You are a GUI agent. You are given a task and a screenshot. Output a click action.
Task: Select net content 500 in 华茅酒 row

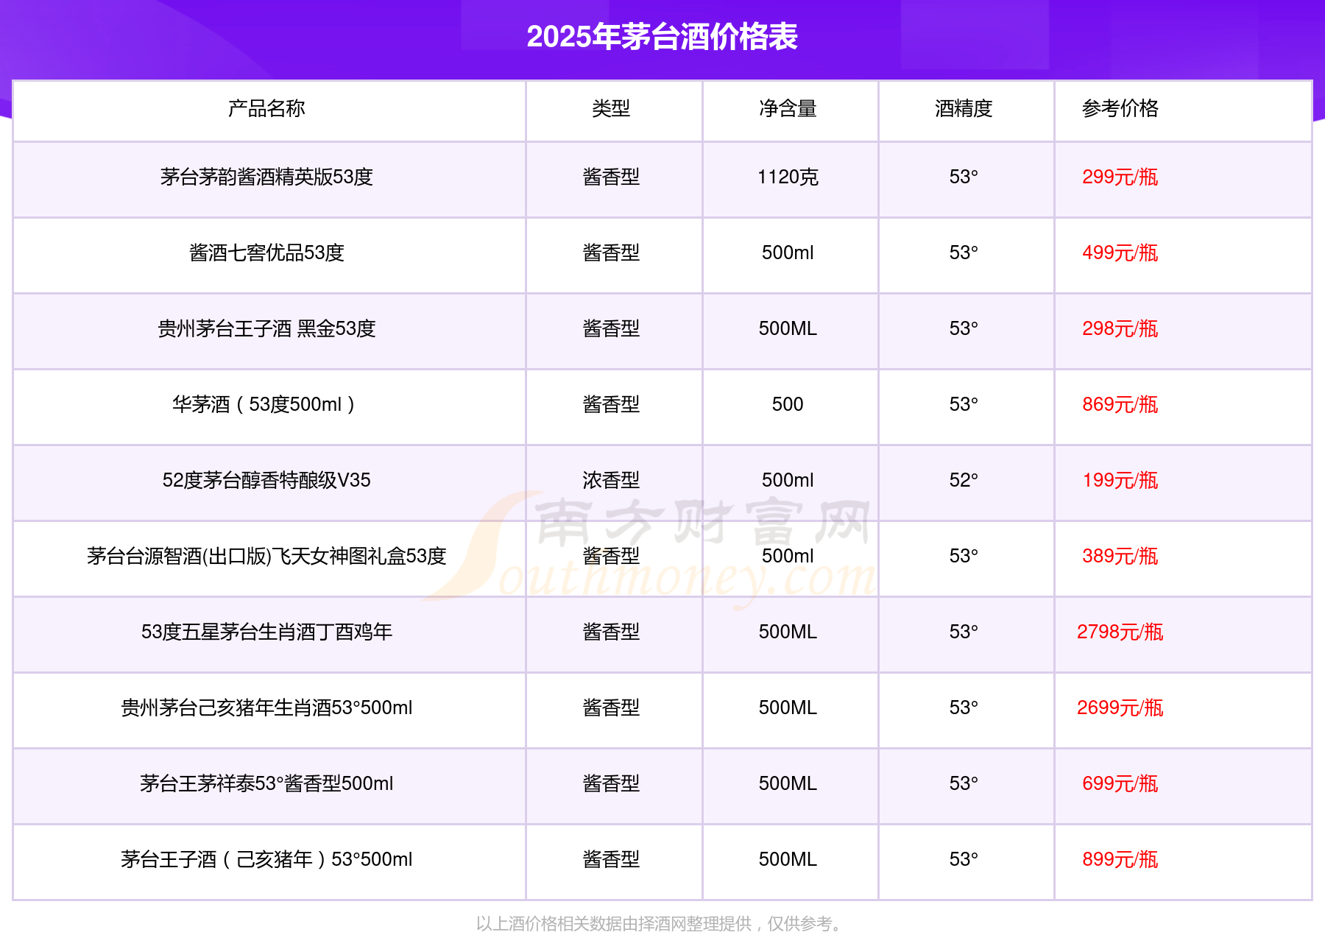point(788,405)
